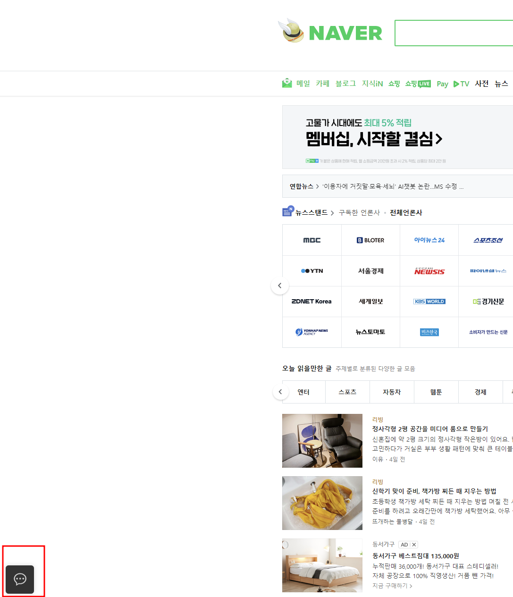This screenshot has height=597, width=513.
Task: Click the 멤버십 시작할 결심 banner
Action: pos(397,137)
